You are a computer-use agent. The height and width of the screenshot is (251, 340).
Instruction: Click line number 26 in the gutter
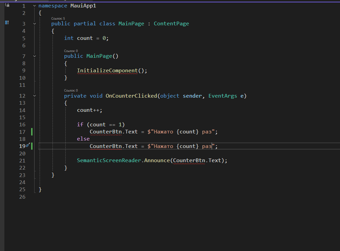[x=22, y=197]
